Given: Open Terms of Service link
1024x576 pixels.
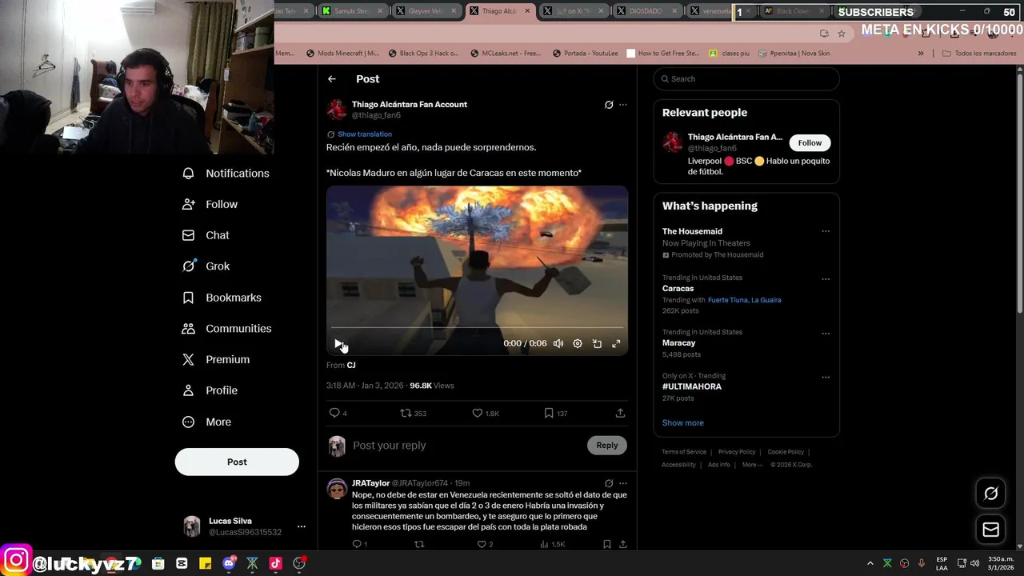Looking at the screenshot, I should point(684,452).
